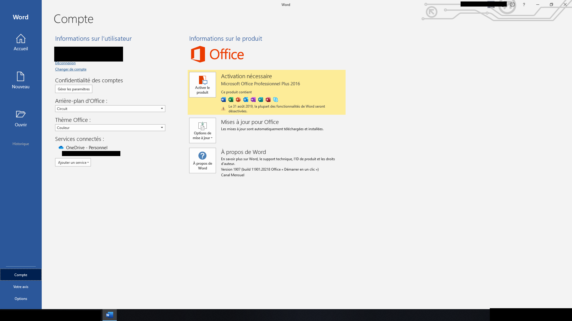Click the Skype app icon in product list
Image resolution: width=572 pixels, height=321 pixels.
coord(276,100)
